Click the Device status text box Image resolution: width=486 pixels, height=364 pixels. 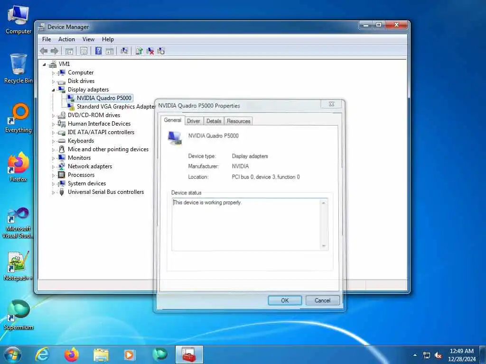pos(247,224)
